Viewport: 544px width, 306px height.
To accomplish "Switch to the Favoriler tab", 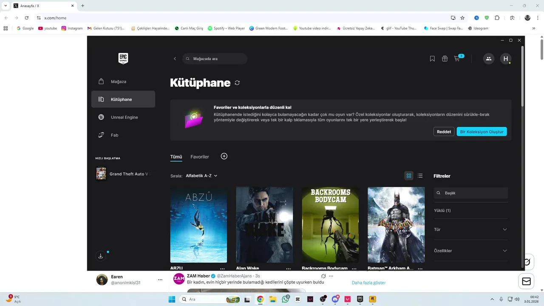I will click(x=200, y=157).
